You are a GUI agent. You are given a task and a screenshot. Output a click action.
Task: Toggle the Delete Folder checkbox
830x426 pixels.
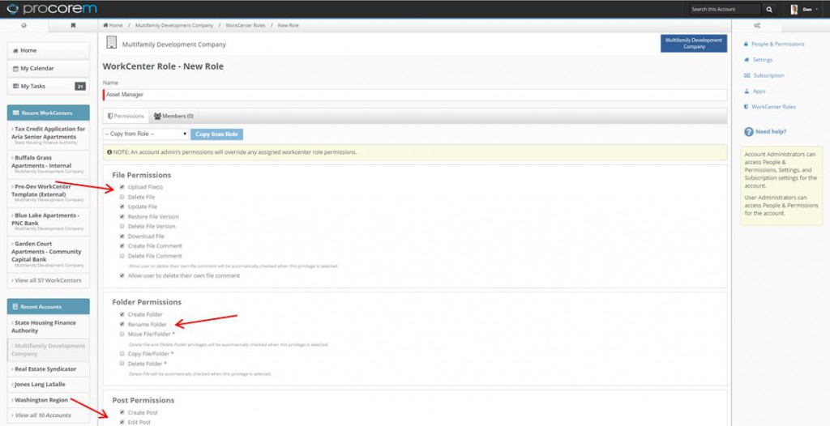point(122,363)
